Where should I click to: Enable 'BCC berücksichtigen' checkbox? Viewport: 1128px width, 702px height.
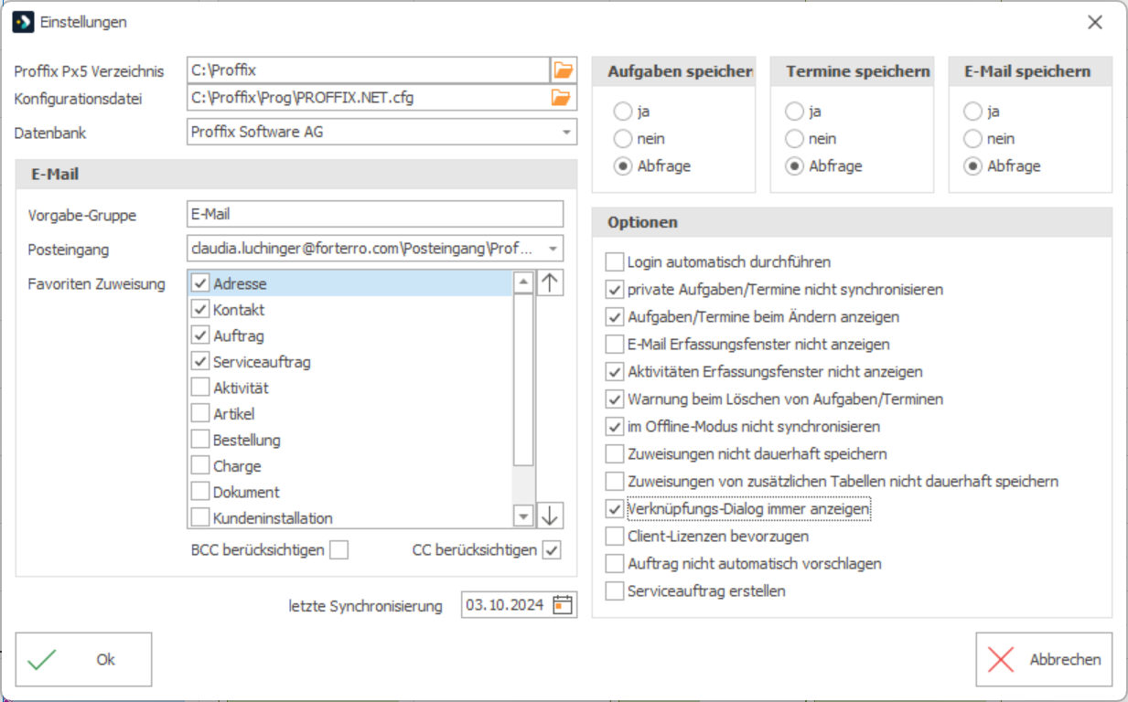point(339,550)
